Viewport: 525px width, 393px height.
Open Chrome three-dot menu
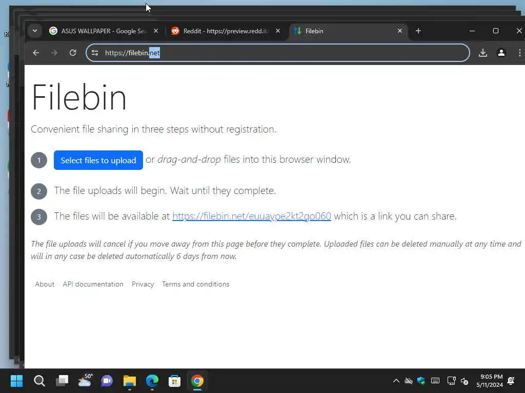point(519,53)
